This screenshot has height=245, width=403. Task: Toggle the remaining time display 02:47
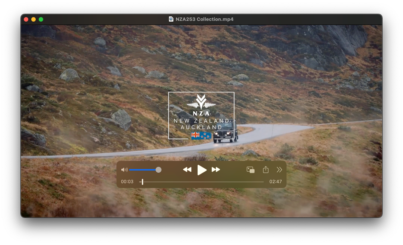275,181
